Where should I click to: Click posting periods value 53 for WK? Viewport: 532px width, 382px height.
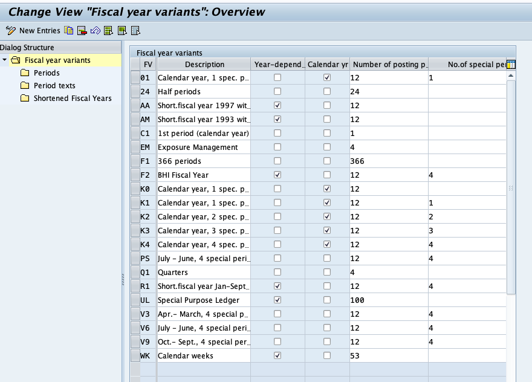389,356
